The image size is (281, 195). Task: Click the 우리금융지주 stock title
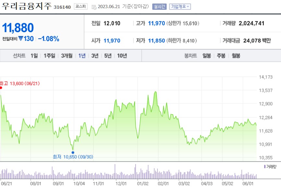click(x=27, y=6)
